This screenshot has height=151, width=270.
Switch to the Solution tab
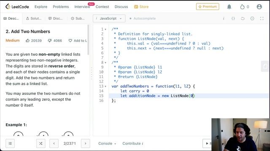tap(34, 18)
